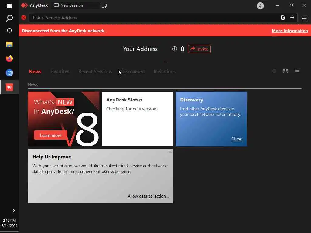Switch to the New Session tab
Screen dimensions: 311x233
tap(75, 5)
